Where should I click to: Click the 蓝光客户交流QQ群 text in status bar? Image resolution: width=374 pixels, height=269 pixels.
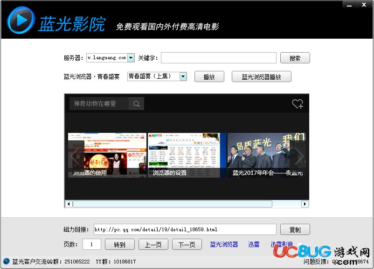tap(51, 262)
